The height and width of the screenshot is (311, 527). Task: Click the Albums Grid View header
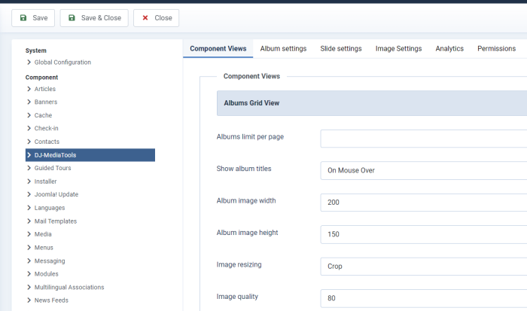pos(372,103)
